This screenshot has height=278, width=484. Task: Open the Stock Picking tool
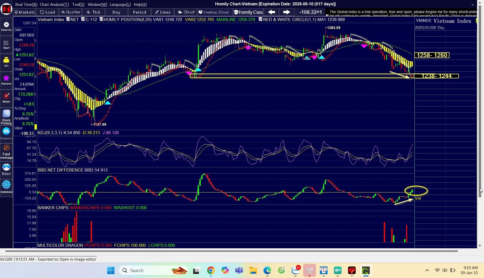pyautogui.click(x=6, y=117)
